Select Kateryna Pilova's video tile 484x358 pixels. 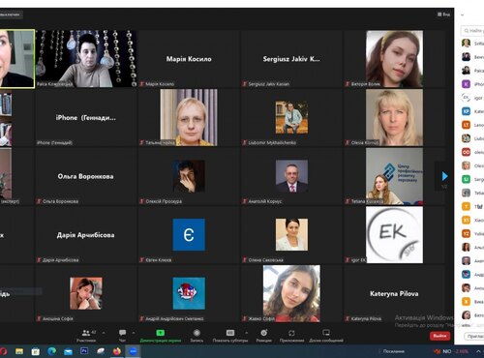coord(394,293)
